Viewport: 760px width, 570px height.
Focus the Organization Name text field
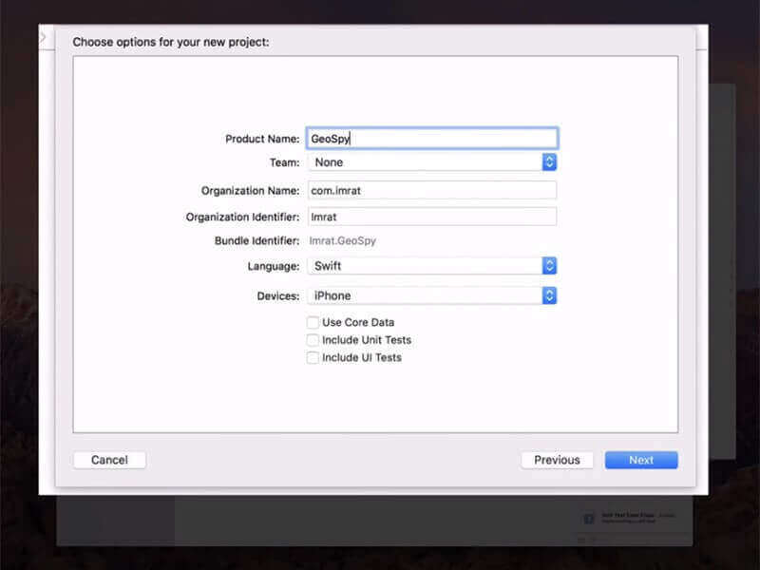432,190
